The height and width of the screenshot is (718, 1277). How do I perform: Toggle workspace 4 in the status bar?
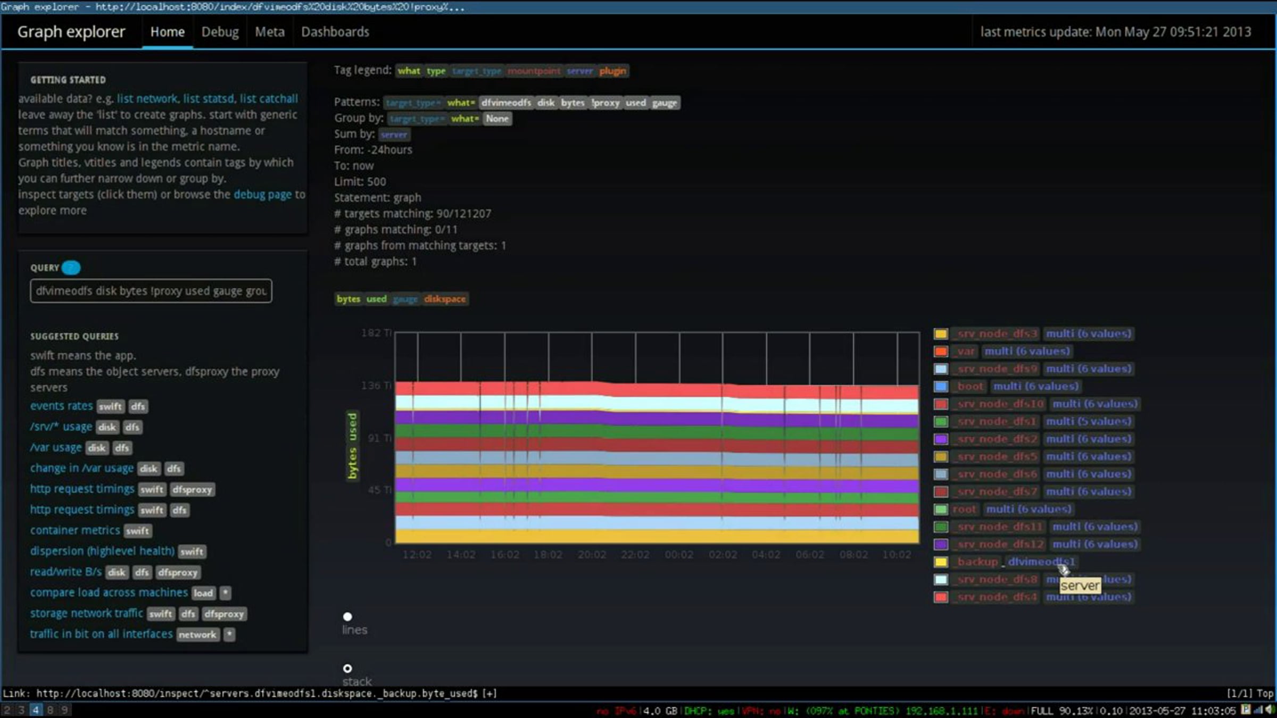pos(36,710)
